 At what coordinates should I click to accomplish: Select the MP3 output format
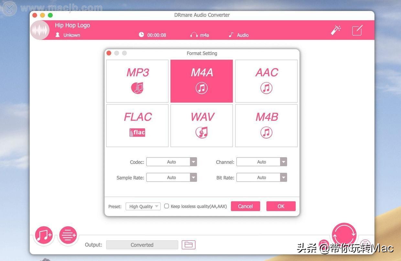tap(137, 81)
